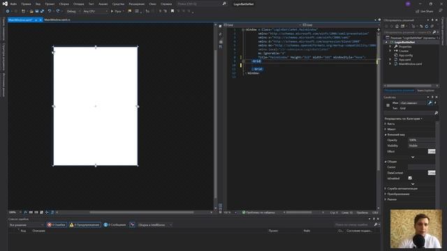Toggle the IsEnabled checkbox

coord(410,178)
